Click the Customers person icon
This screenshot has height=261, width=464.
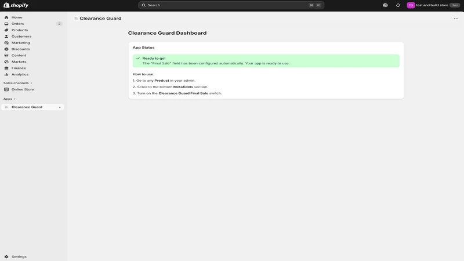6,37
